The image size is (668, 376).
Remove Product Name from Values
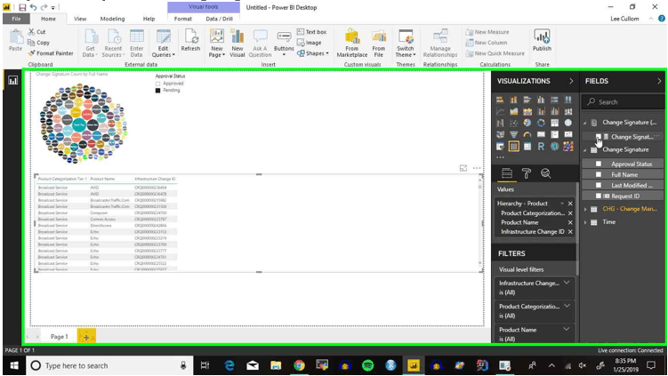tap(570, 222)
